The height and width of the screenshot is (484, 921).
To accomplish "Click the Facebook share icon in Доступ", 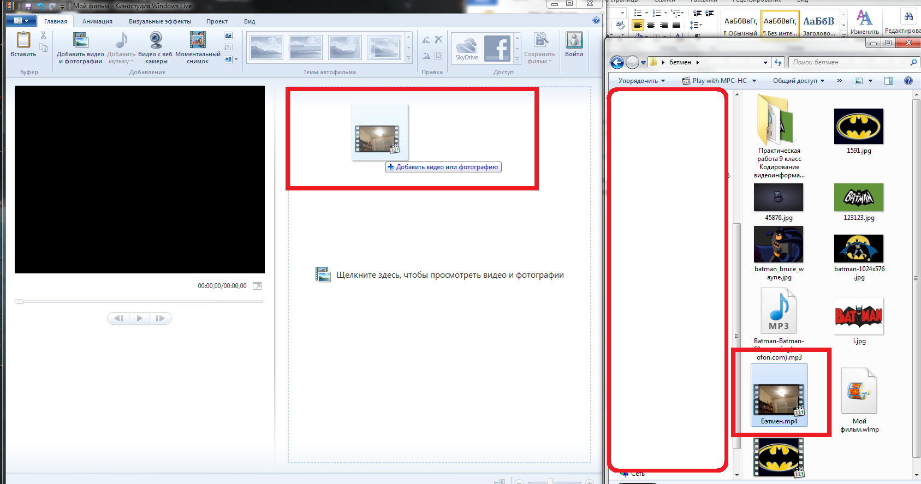I will 497,48.
